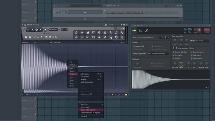Open the wrench envelope settings tab in sampler
The height and width of the screenshot is (121, 215).
coord(147,31)
